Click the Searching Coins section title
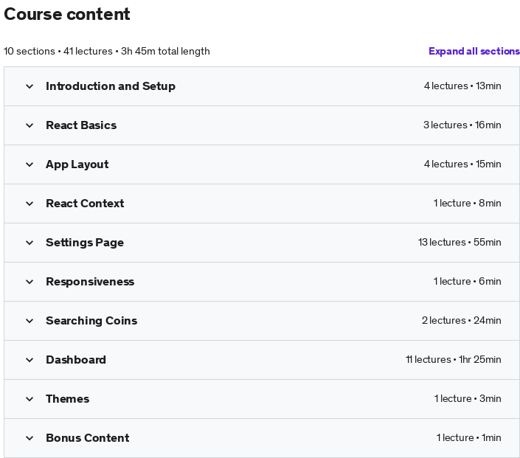This screenshot has width=520, height=458. [x=91, y=321]
